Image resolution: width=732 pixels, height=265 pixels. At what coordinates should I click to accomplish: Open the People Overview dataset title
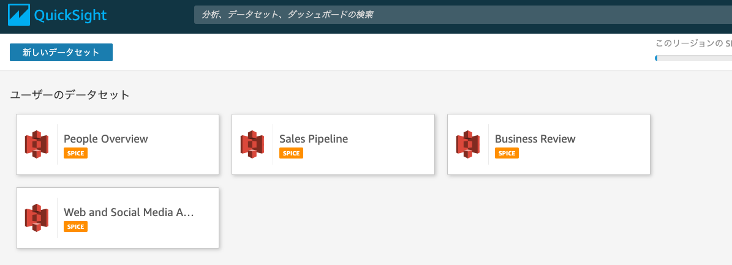coord(105,138)
